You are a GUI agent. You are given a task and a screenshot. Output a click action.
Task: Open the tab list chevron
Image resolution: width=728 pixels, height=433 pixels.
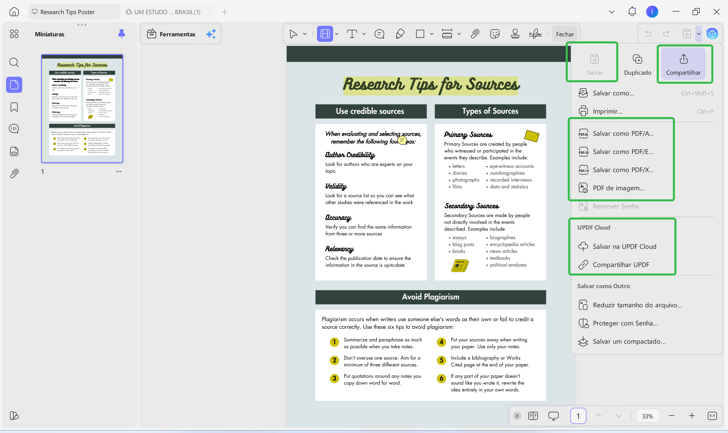tap(611, 12)
